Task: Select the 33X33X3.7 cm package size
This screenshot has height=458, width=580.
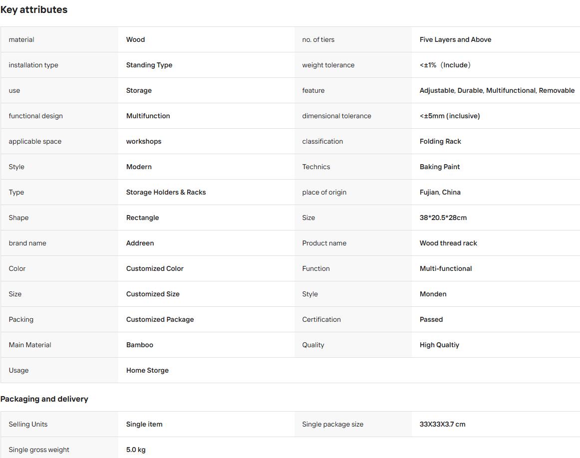Action: (x=442, y=425)
